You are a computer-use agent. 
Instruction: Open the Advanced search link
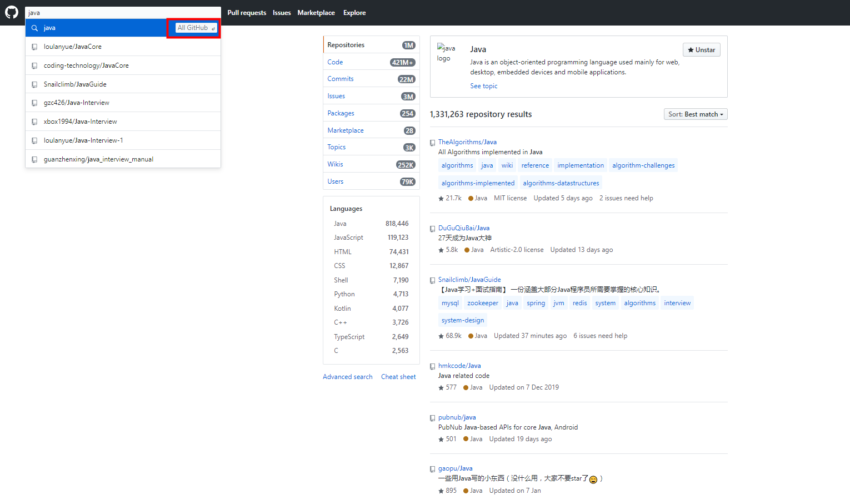click(348, 377)
